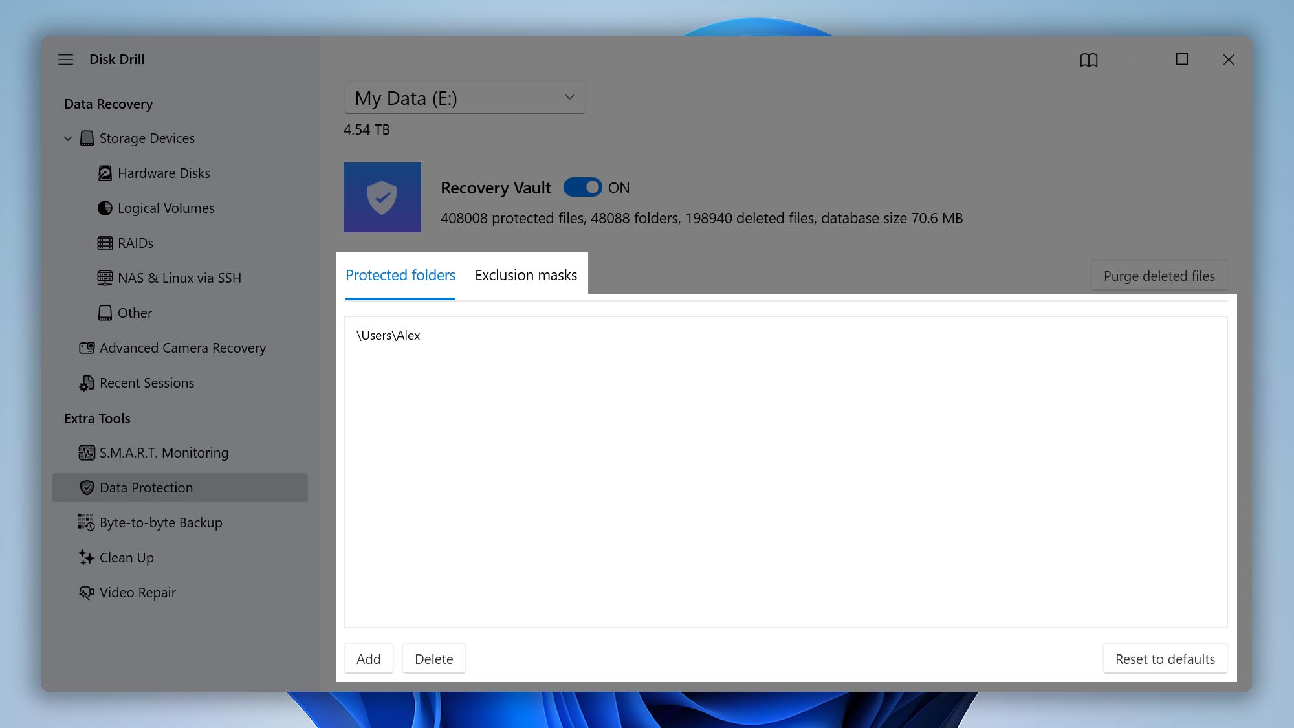Switch to the Protected folders tab
This screenshot has width=1294, height=728.
[400, 276]
